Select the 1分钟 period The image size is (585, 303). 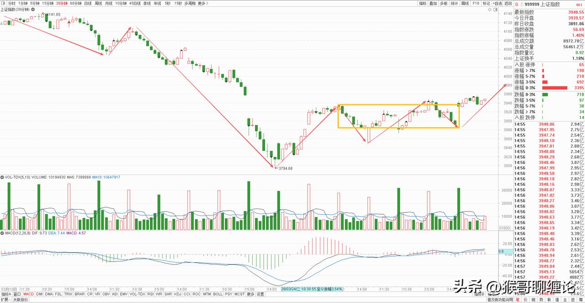(22, 3)
